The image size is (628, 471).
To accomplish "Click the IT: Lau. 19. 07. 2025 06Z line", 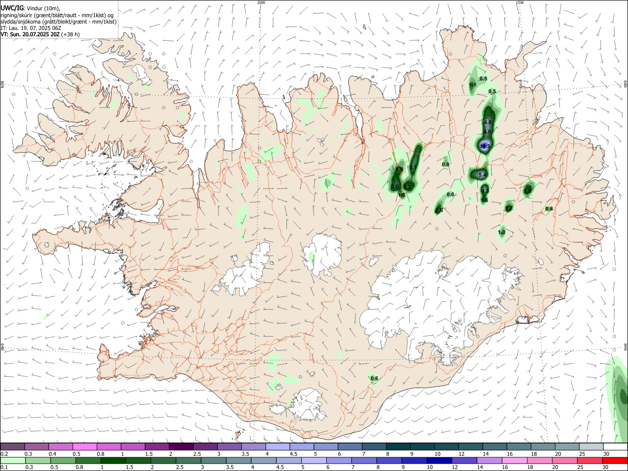I will pos(31,28).
